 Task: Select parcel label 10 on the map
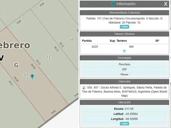point(71,39)
